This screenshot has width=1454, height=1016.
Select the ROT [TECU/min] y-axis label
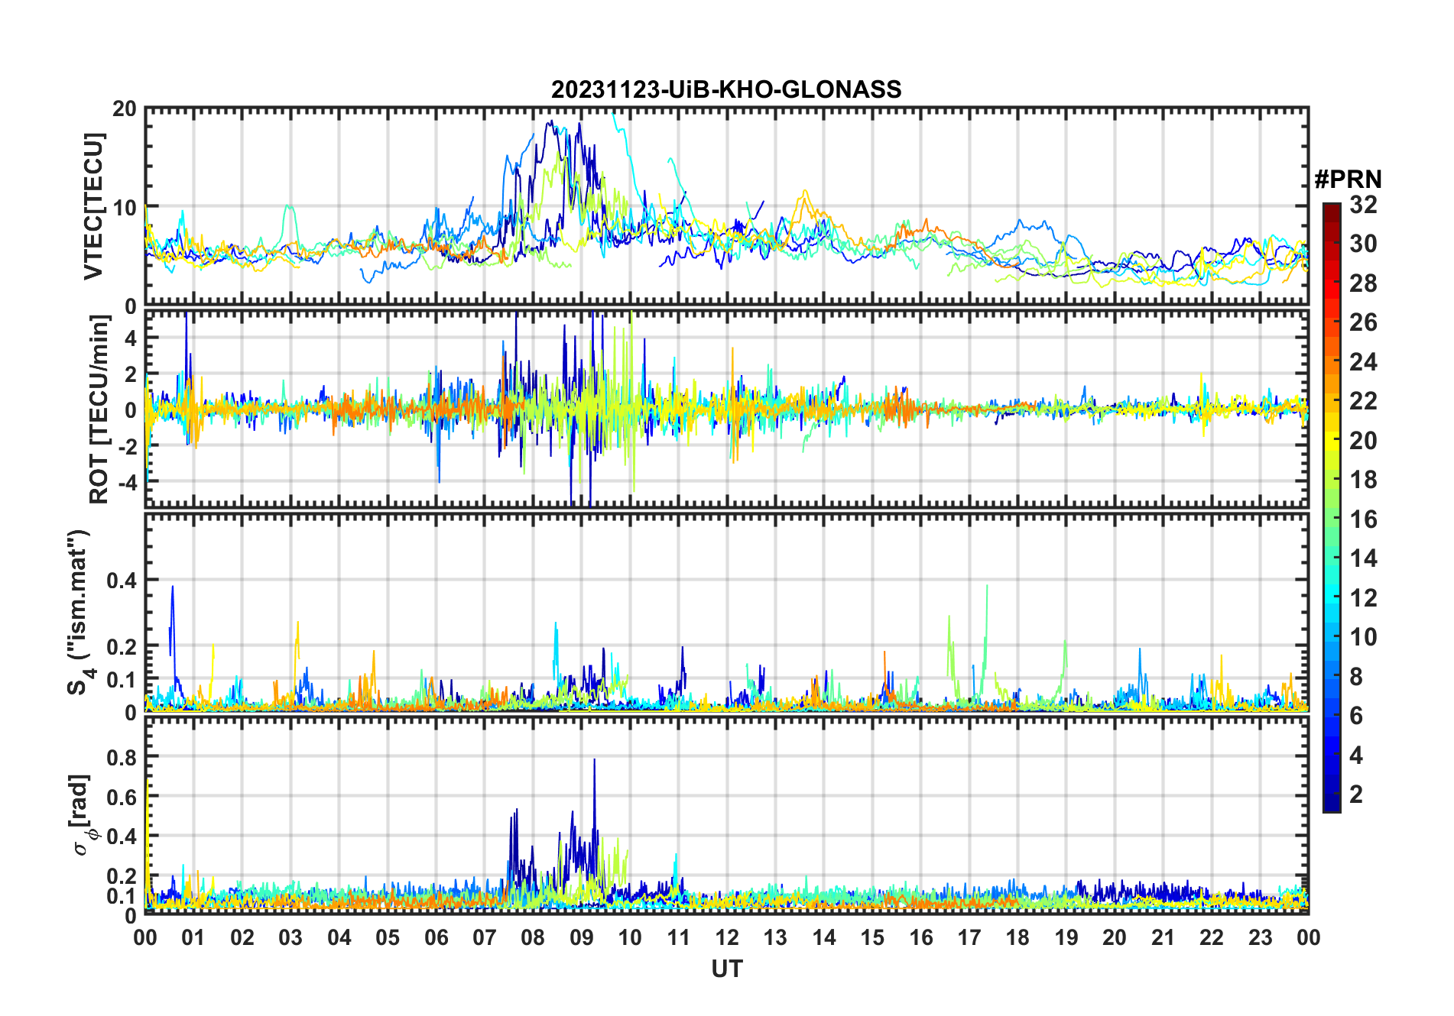(99, 409)
